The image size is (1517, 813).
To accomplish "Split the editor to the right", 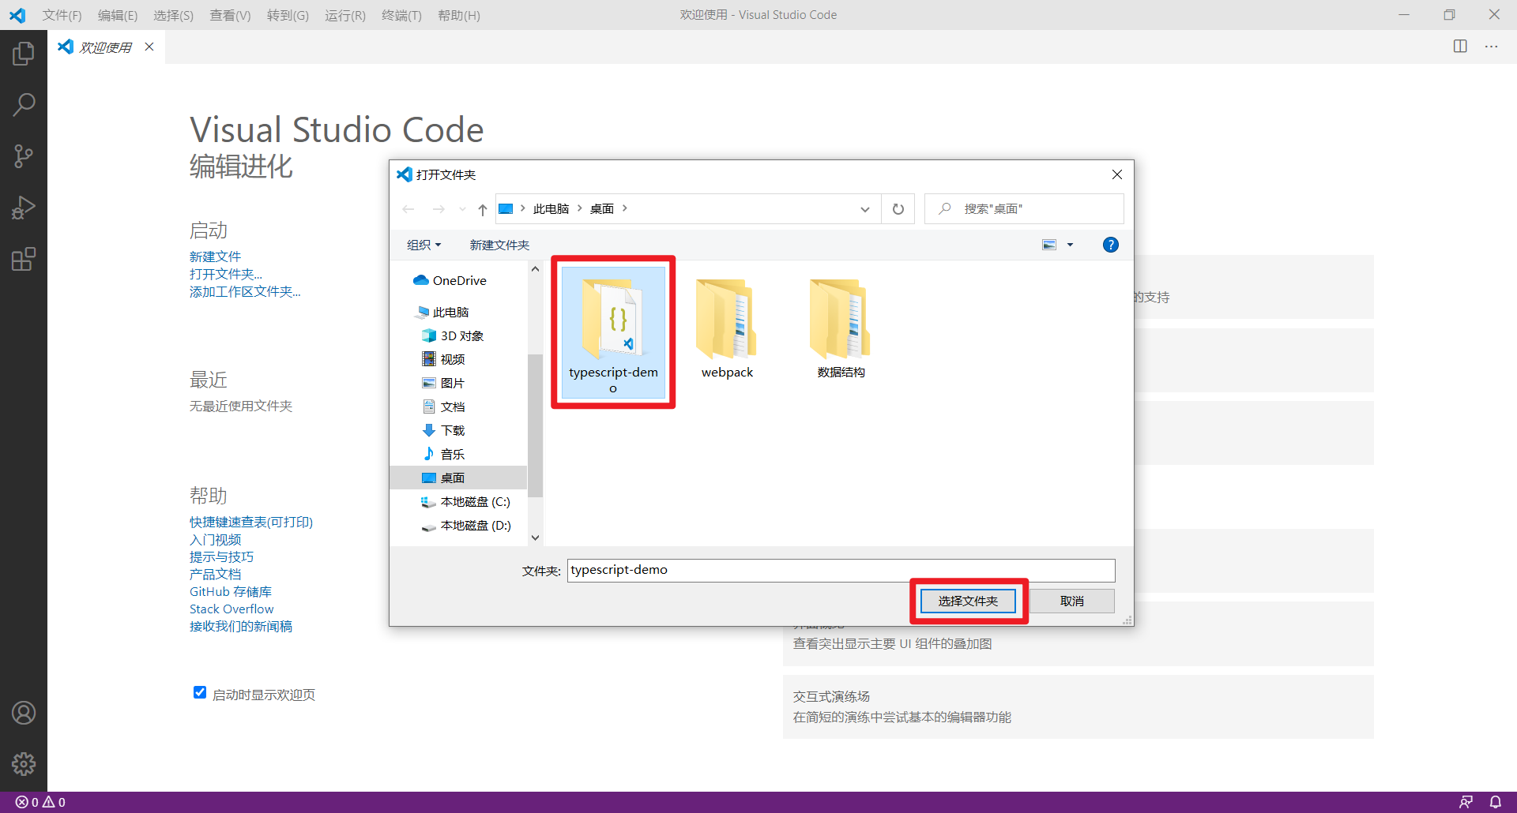I will click(x=1460, y=47).
